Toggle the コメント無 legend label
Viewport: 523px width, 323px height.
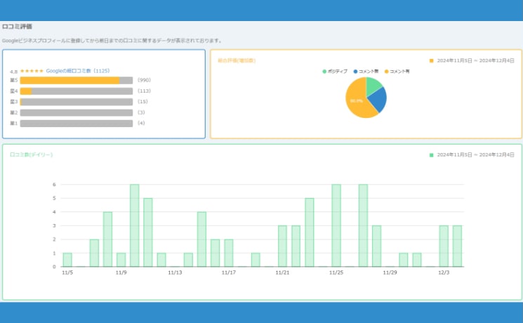click(x=369, y=71)
